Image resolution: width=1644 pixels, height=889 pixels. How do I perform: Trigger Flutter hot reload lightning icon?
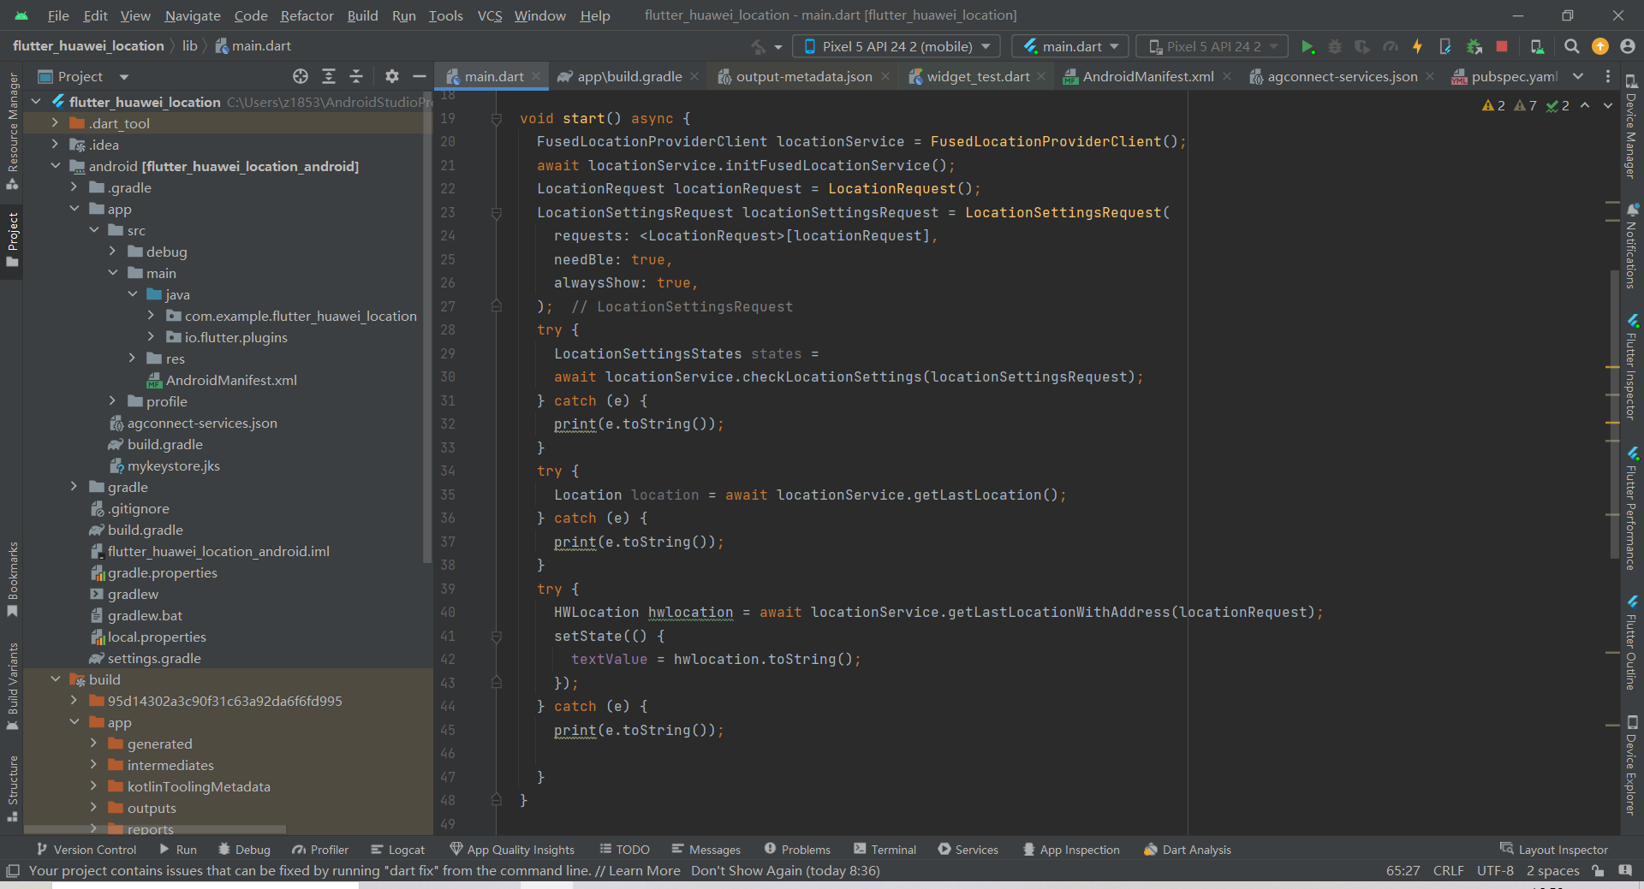coord(1417,46)
